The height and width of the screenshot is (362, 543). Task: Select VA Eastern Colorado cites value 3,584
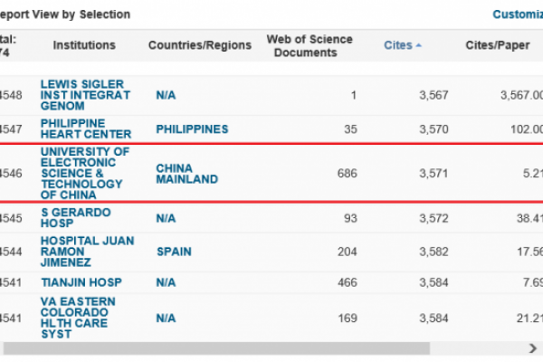[x=433, y=318]
